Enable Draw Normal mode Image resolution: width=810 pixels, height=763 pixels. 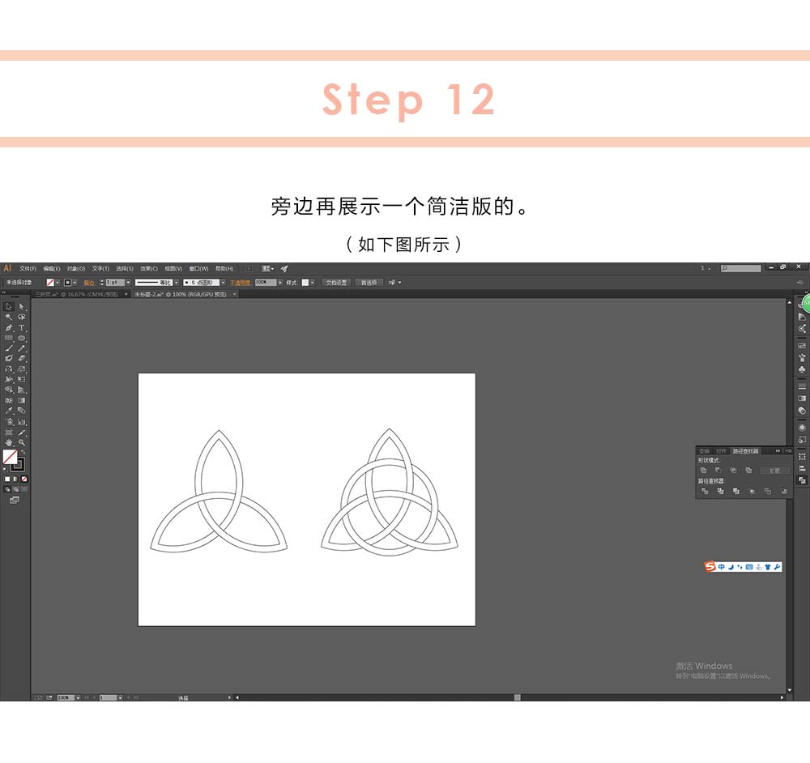(8, 489)
